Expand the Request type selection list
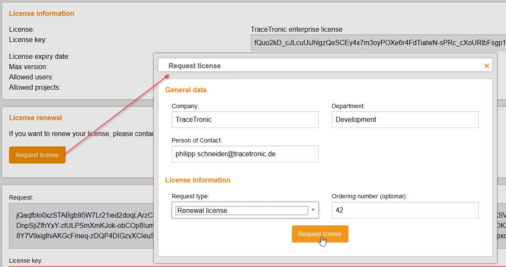This screenshot has height=267, width=506. 313,210
